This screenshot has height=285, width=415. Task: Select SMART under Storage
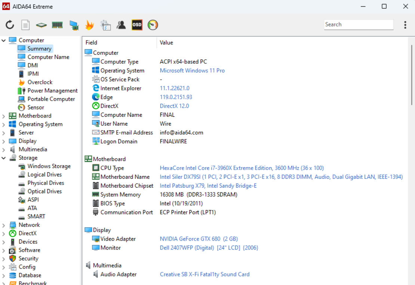[36, 216]
